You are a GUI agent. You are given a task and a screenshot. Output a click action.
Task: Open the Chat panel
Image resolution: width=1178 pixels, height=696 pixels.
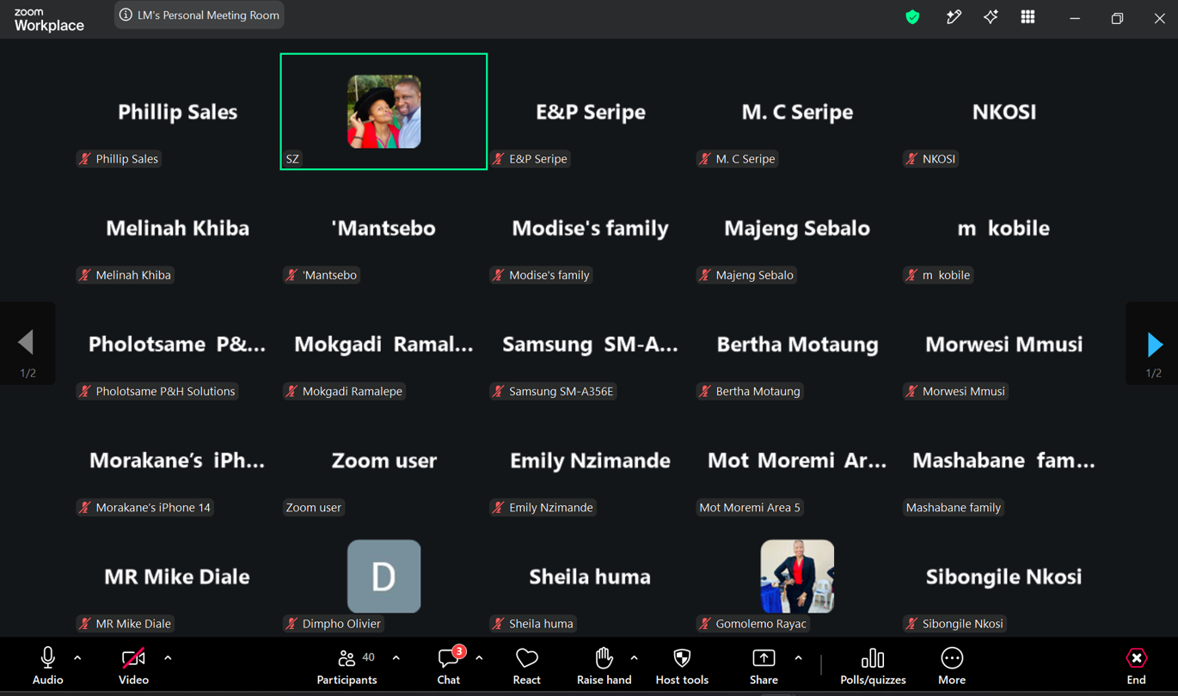449,666
